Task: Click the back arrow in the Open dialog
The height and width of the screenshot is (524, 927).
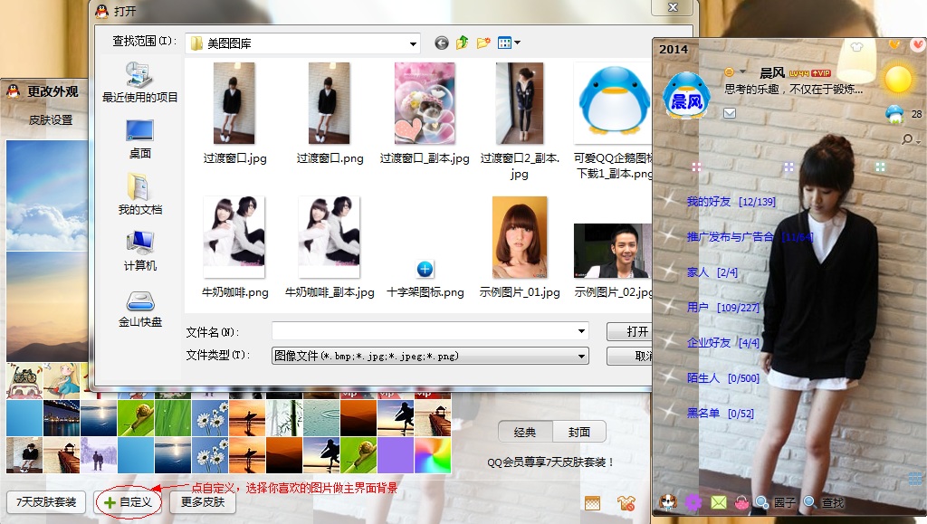Action: click(442, 43)
